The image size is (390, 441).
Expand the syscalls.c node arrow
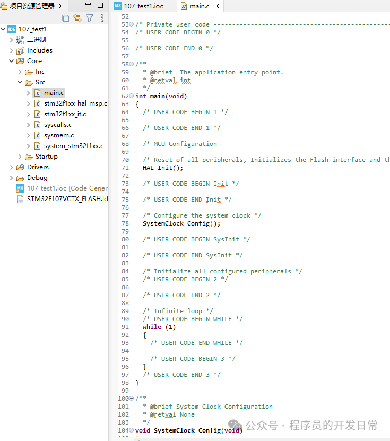29,125
